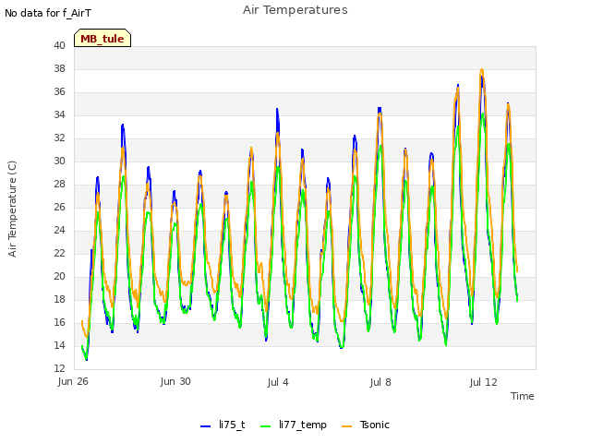
Task: Click the green li77_temp legend swatch
Action: (x=266, y=426)
